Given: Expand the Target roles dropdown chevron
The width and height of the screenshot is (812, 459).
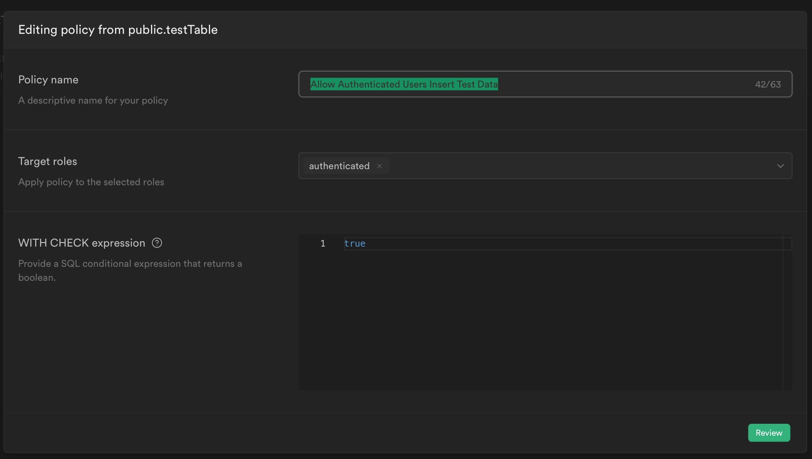Looking at the screenshot, I should 780,166.
